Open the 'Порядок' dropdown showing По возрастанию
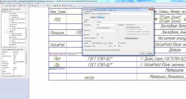The image size is (186, 99). 131,25
